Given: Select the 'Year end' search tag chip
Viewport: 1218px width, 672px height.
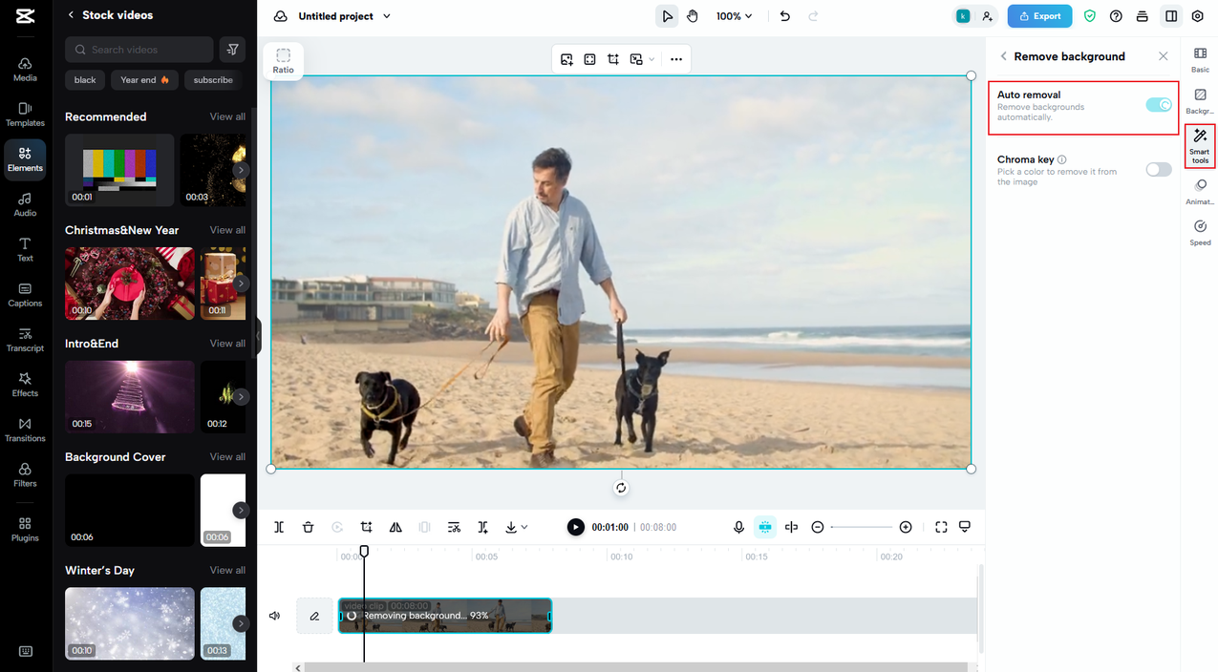Looking at the screenshot, I should (144, 80).
